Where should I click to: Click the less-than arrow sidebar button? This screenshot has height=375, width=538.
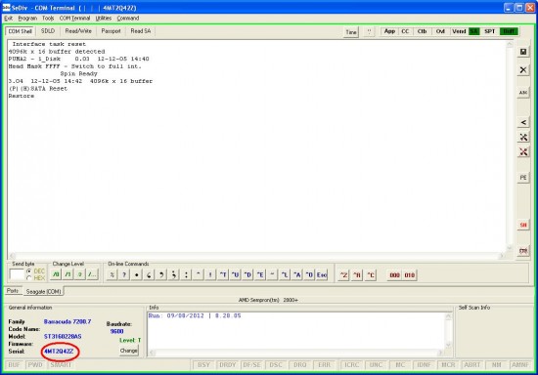(x=523, y=122)
